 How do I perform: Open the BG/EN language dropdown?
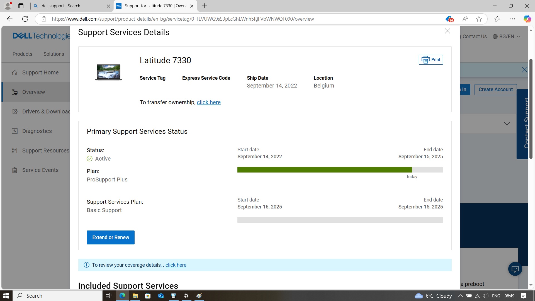point(506,37)
